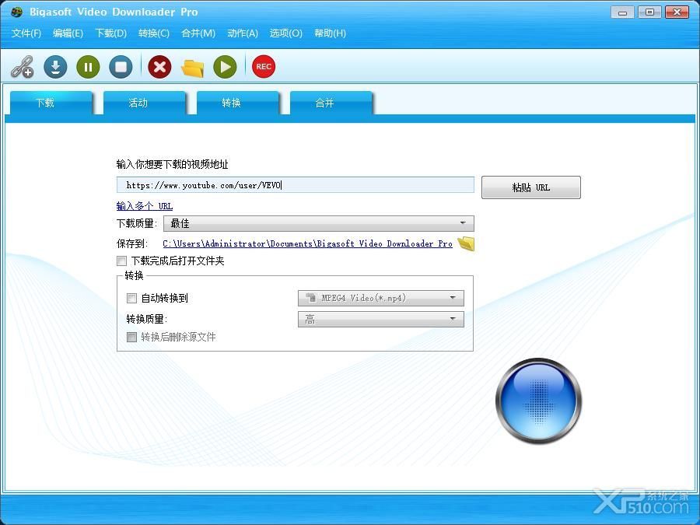Screen dimensions: 700x525
Task: Click the big blue download sphere button
Action: tap(539, 401)
